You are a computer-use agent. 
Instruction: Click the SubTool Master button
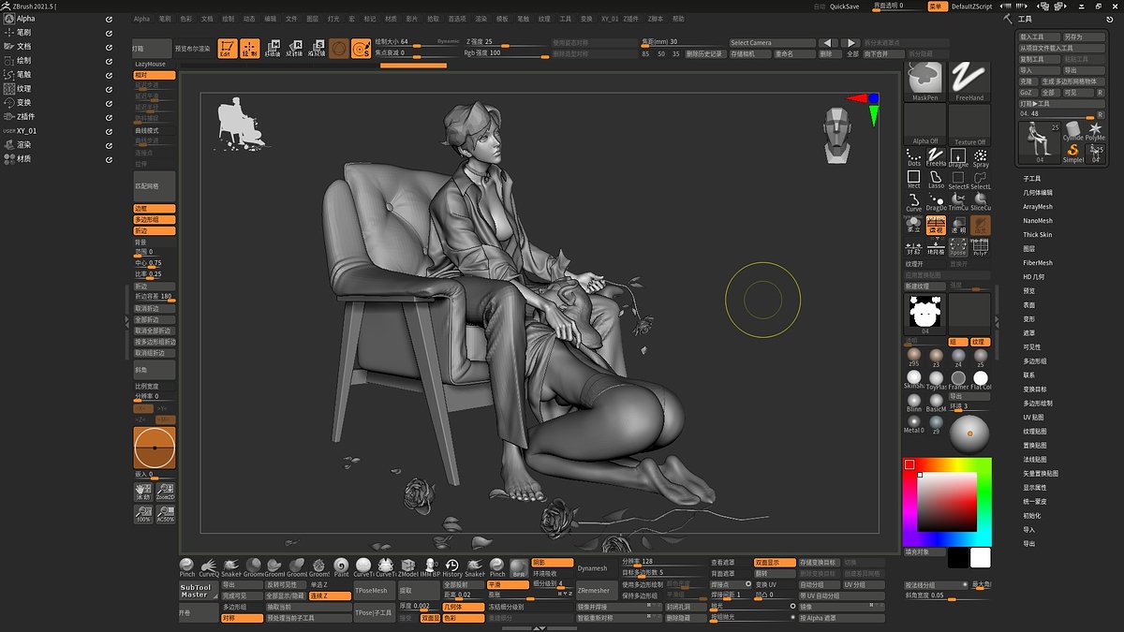199,591
